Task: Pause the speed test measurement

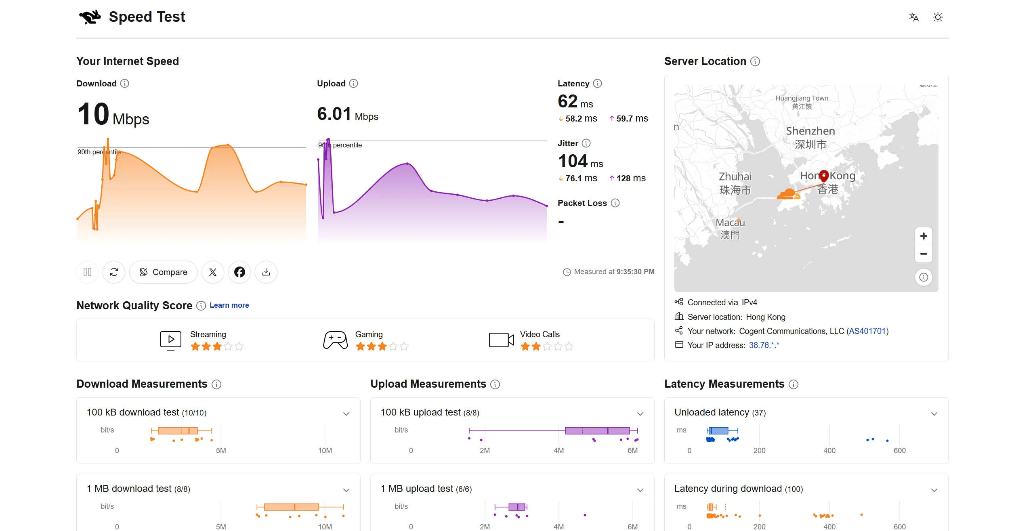Action: [87, 272]
